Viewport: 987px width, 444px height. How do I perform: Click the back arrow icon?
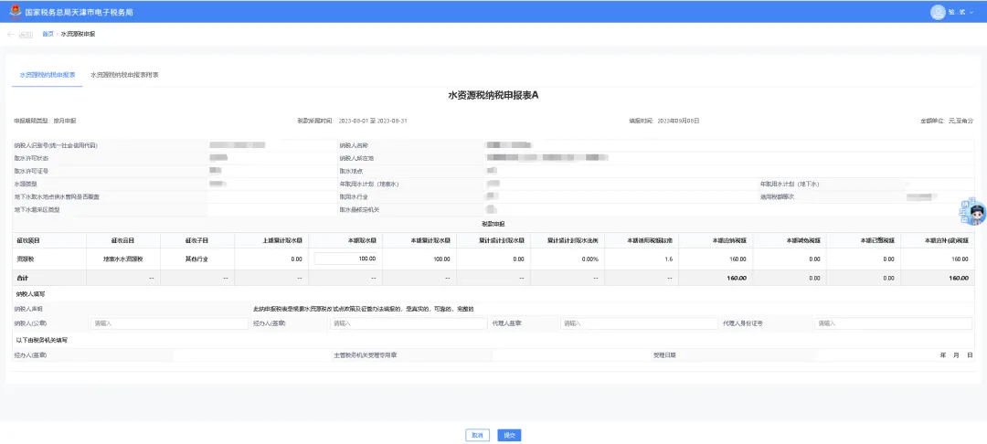pyautogui.click(x=11, y=34)
